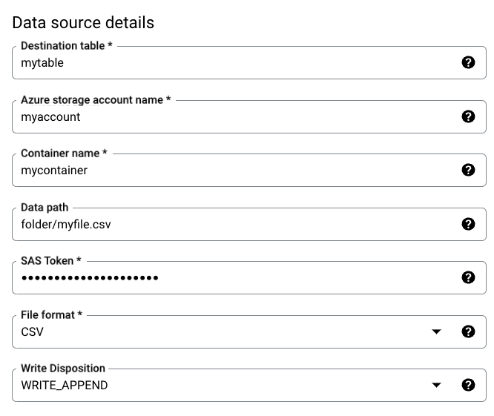The height and width of the screenshot is (416, 494).
Task: Show help for Azure storage account name
Action: point(468,116)
